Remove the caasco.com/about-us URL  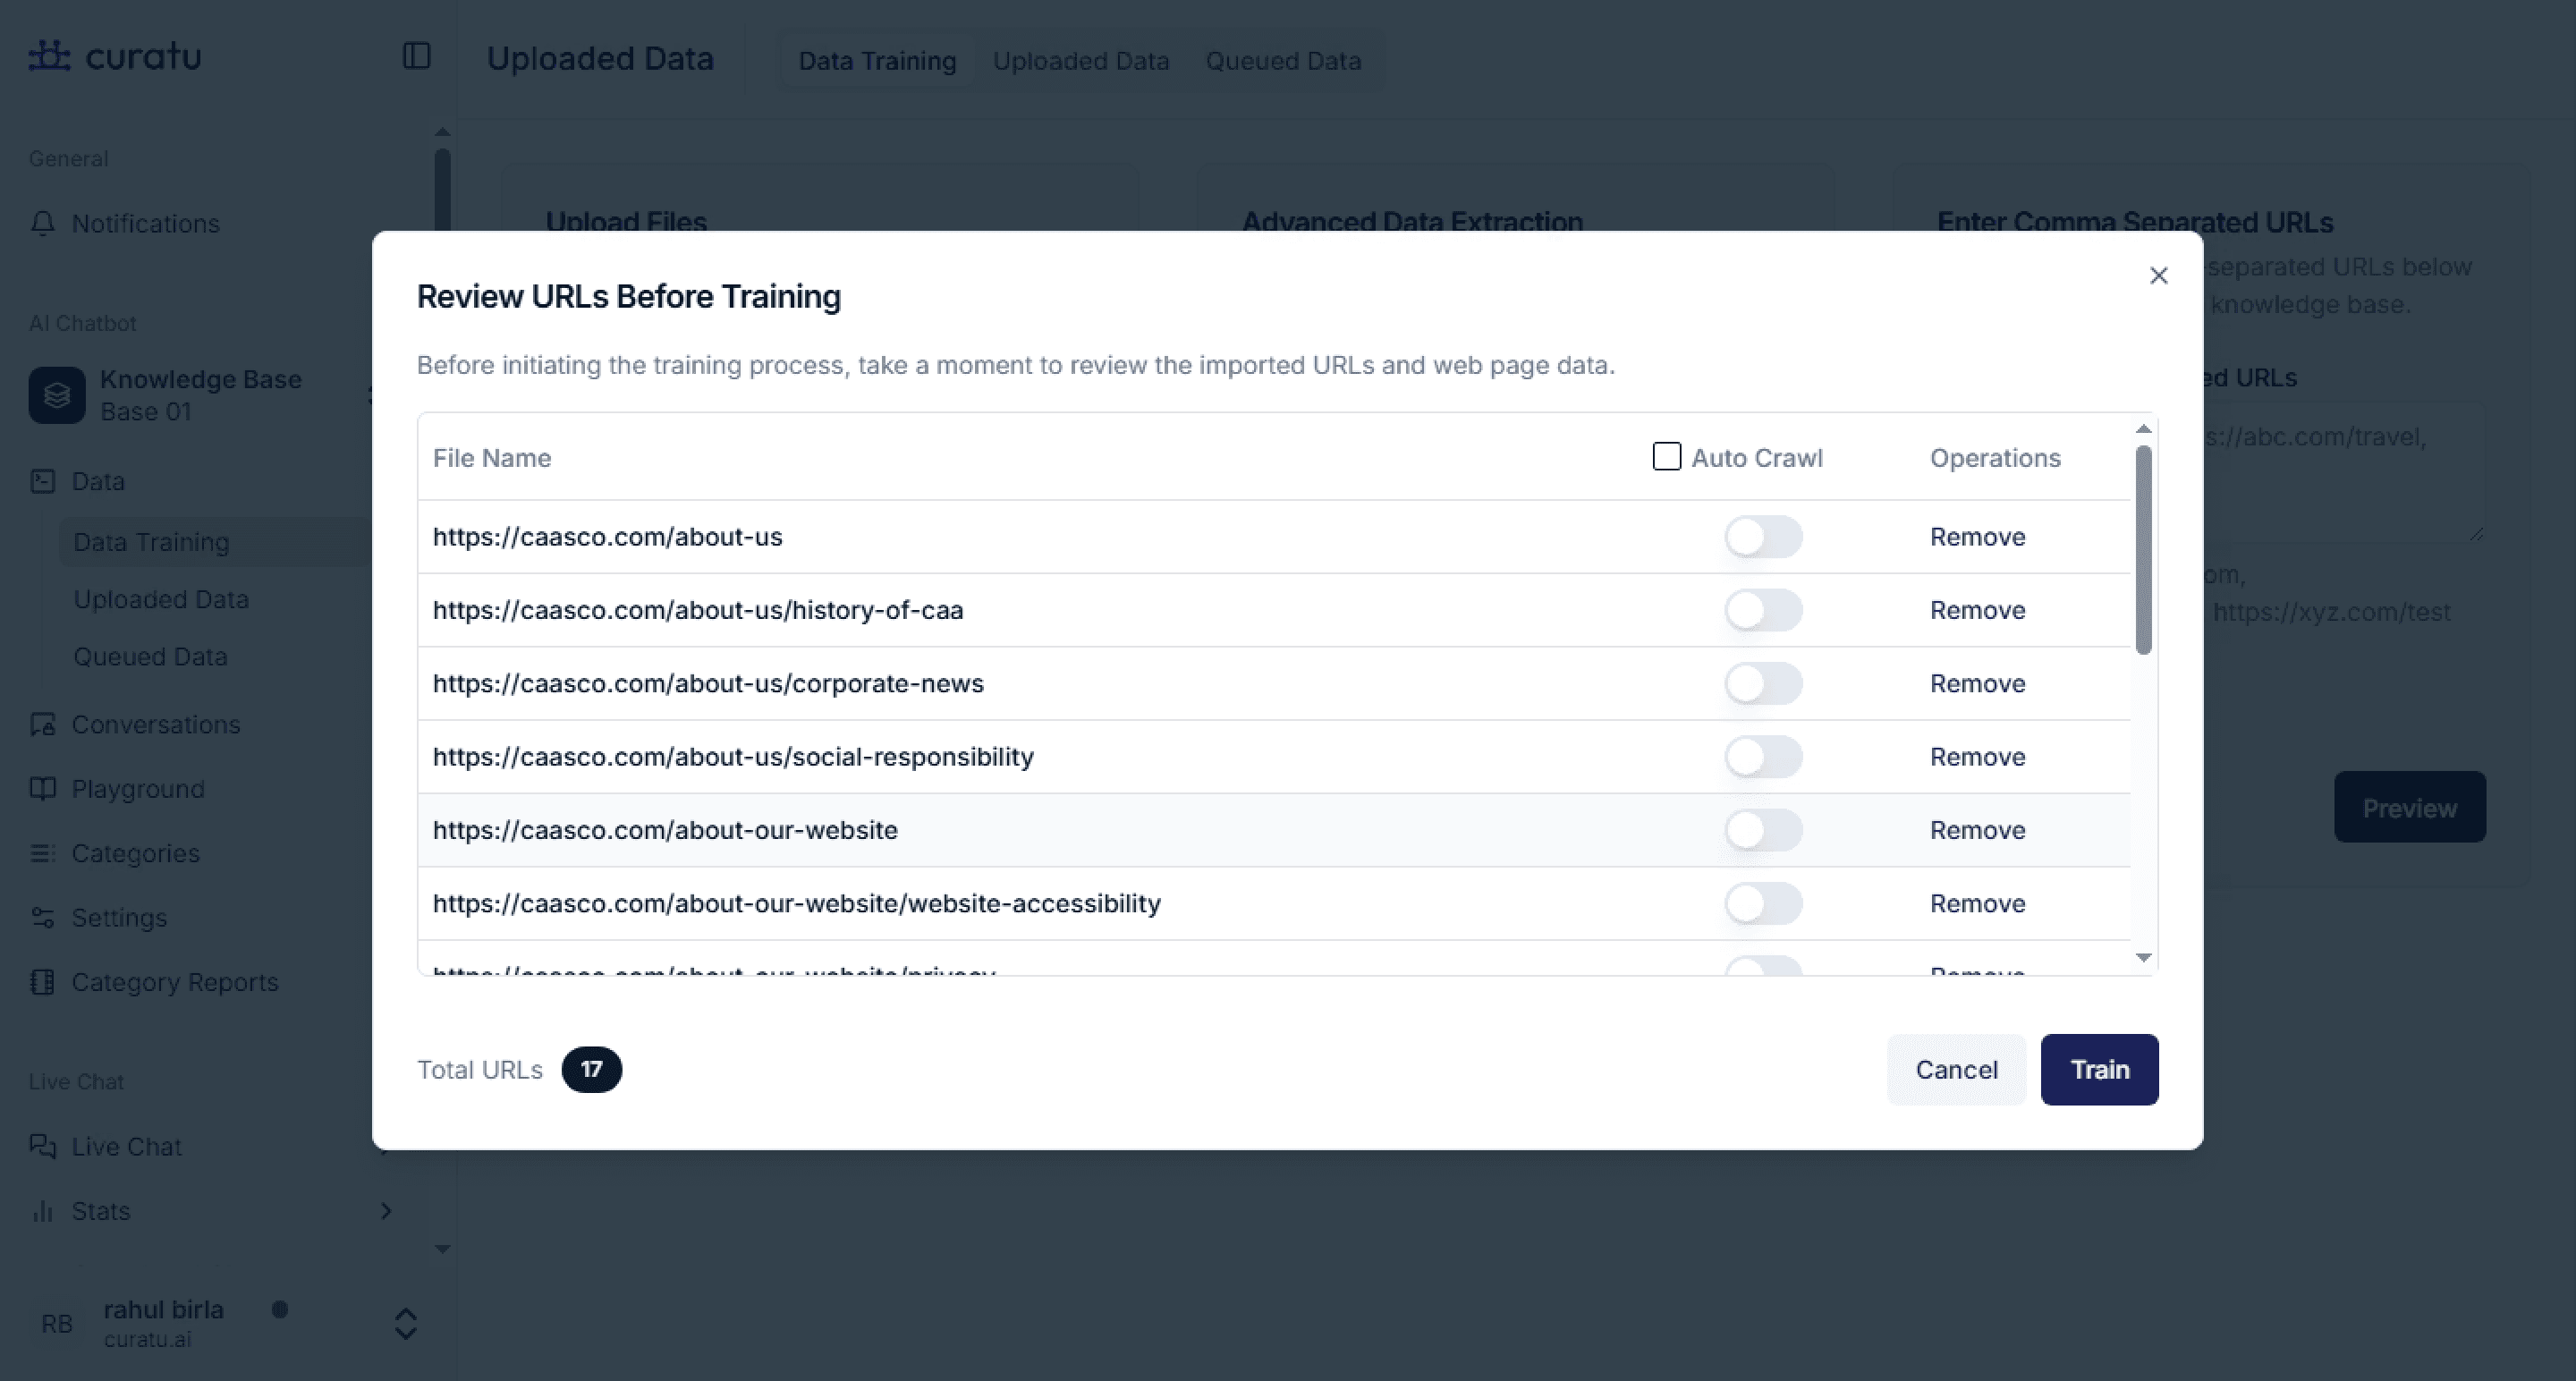(x=1977, y=537)
